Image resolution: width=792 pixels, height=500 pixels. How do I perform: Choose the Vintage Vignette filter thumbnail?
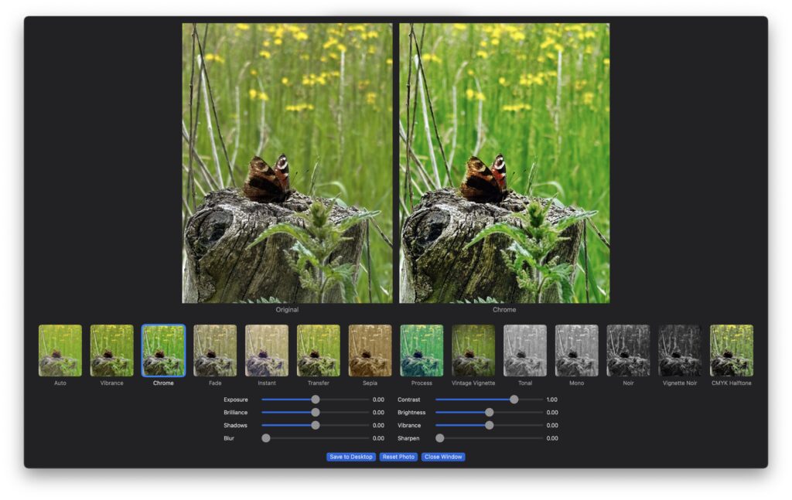point(473,350)
